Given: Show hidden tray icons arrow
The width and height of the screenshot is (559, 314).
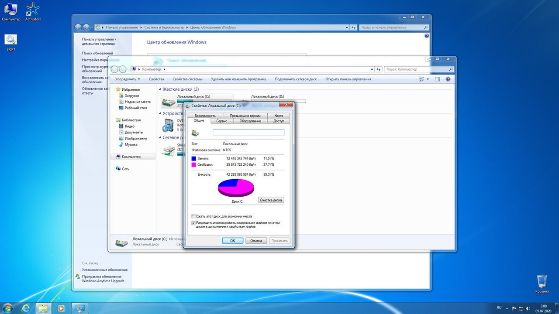Looking at the screenshot, I should coord(507,308).
